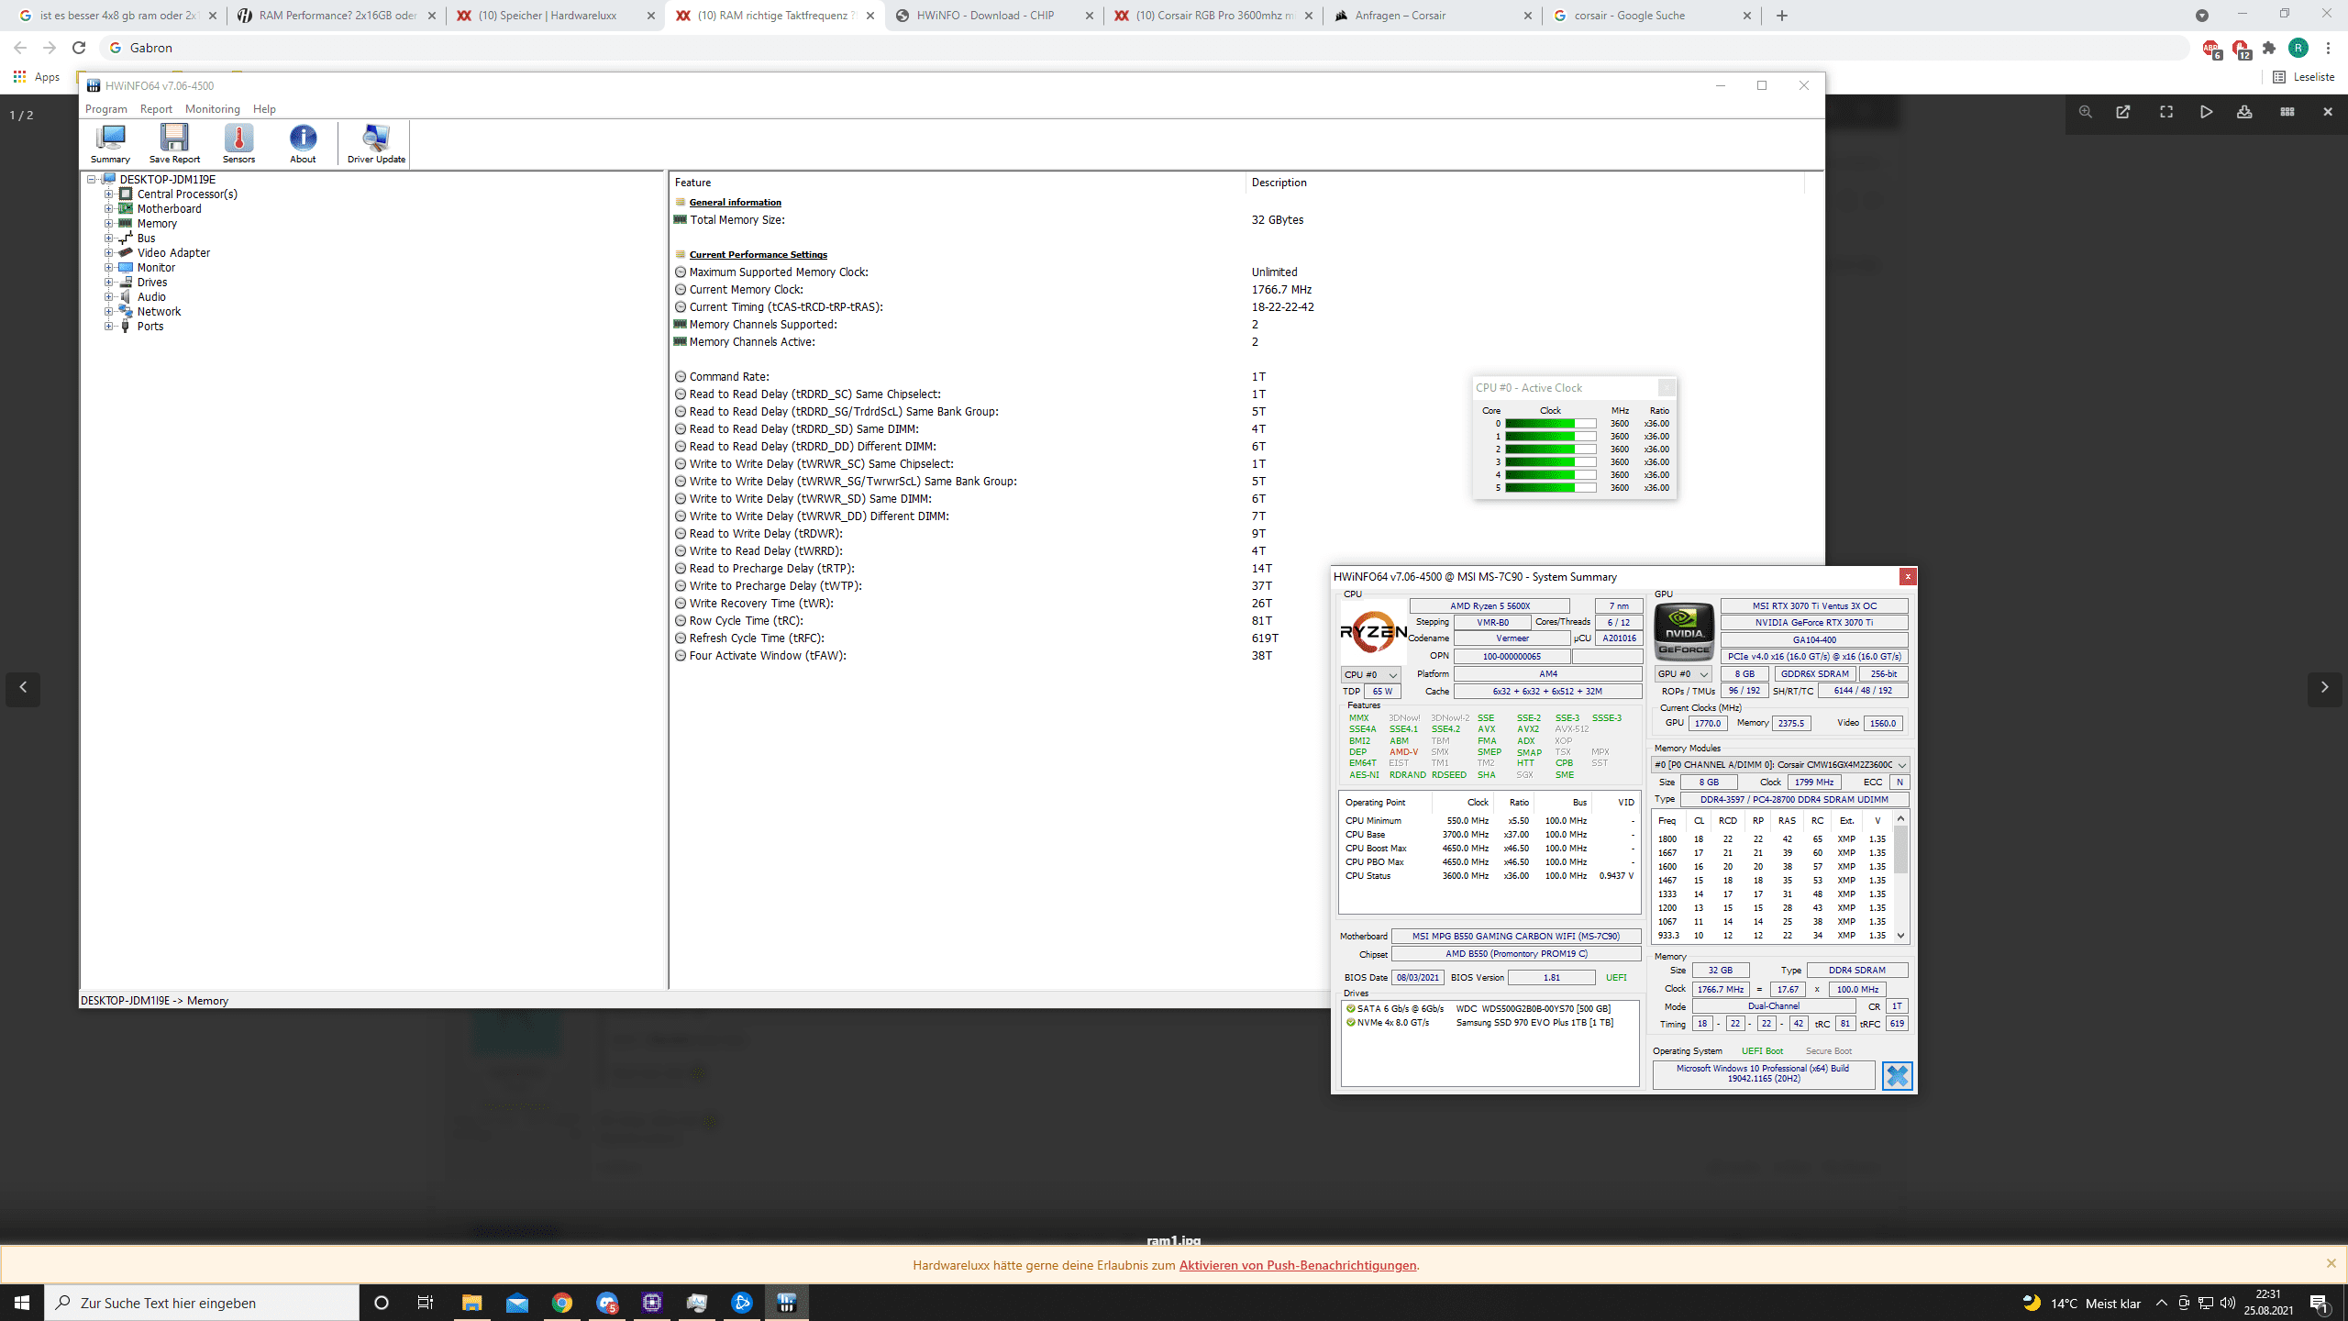Image resolution: width=2348 pixels, height=1321 pixels.
Task: Select Memory in the hardware tree
Action: pyautogui.click(x=157, y=224)
